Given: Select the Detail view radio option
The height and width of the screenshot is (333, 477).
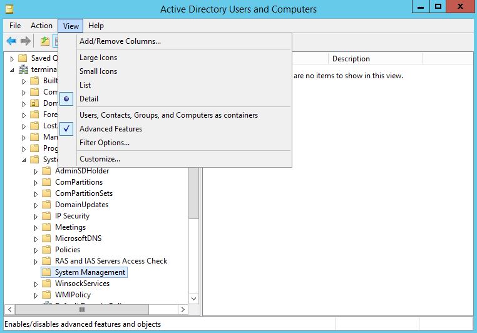Looking at the screenshot, I should 175,99.
